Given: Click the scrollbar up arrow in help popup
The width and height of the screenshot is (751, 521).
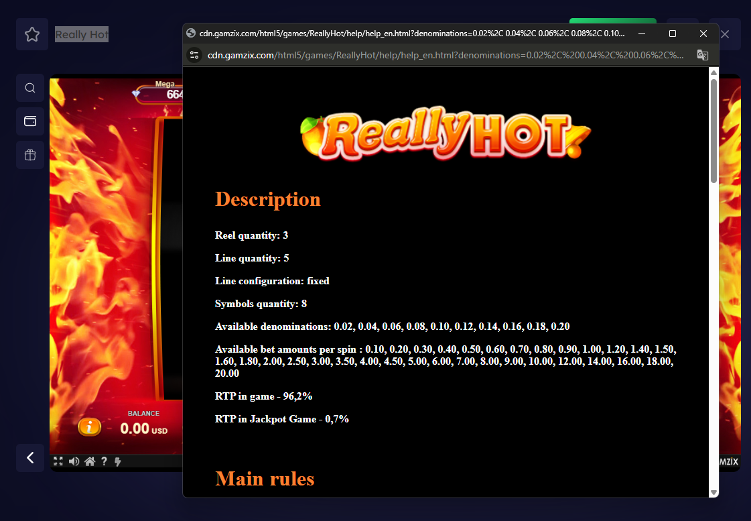Looking at the screenshot, I should tap(713, 72).
